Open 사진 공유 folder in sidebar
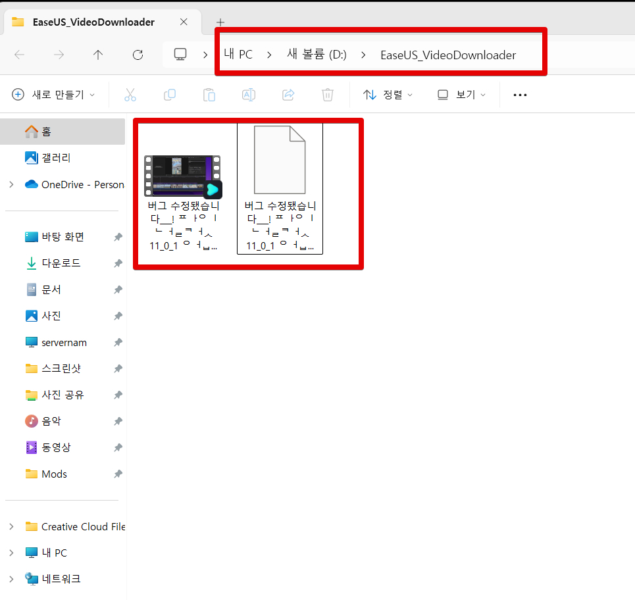Screen dimensions: 635x600 (63, 395)
